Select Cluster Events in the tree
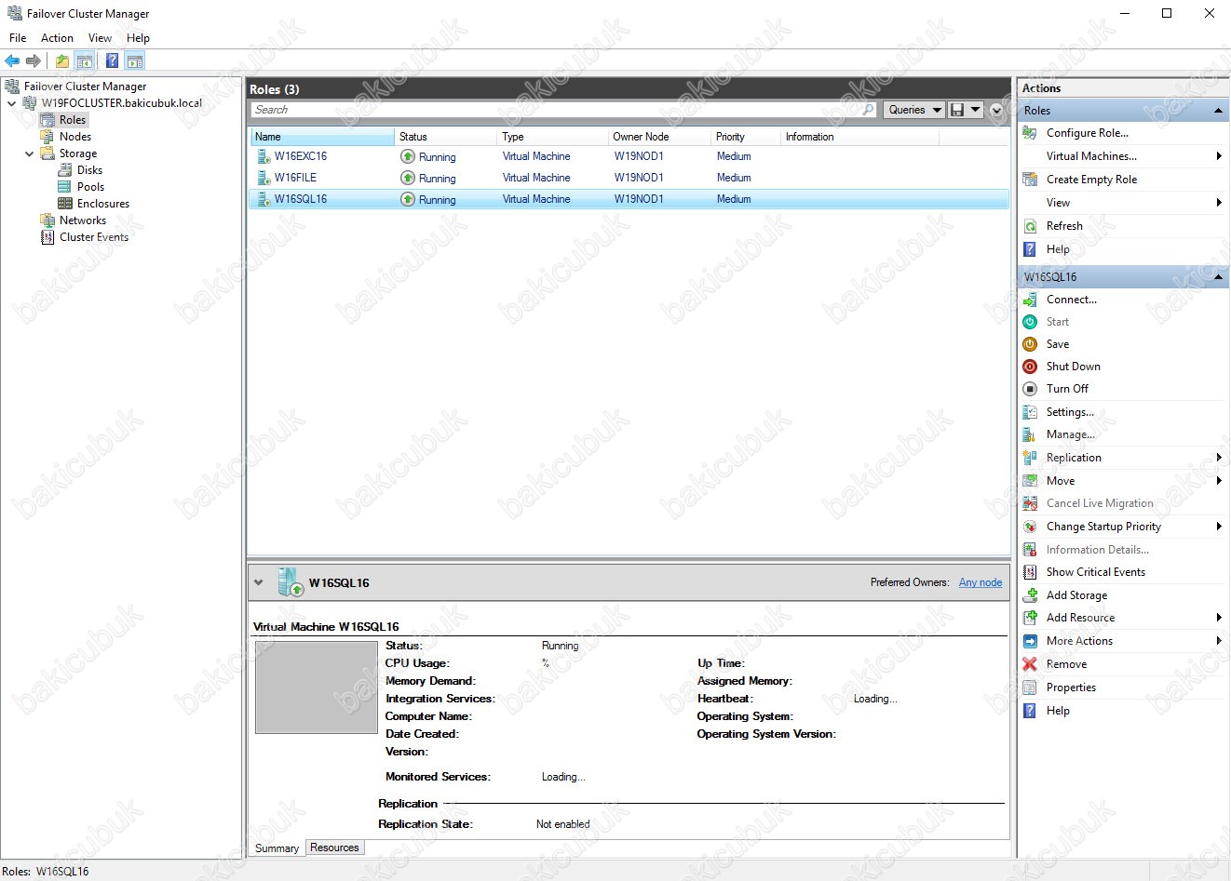1231x881 pixels. pos(94,237)
